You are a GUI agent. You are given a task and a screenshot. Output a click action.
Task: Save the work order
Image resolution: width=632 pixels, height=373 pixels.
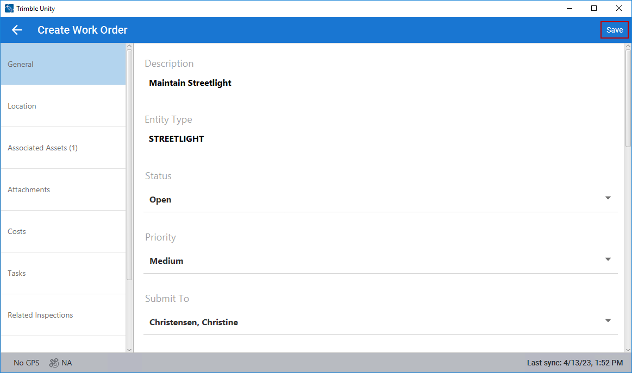(614, 30)
